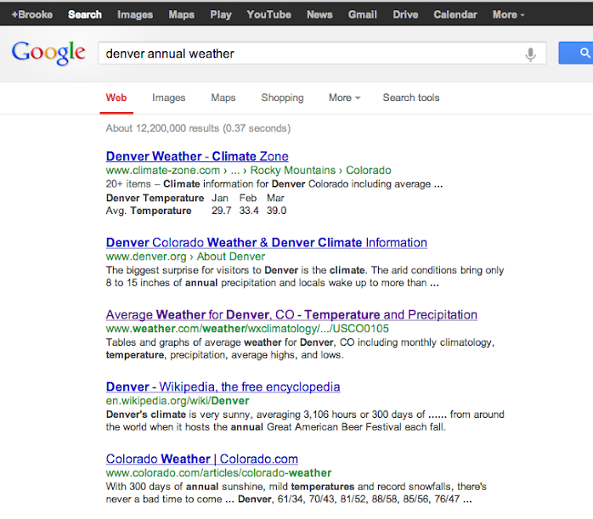The height and width of the screenshot is (519, 593).
Task: Click the About Denver breadcrumb link
Action: (231, 257)
